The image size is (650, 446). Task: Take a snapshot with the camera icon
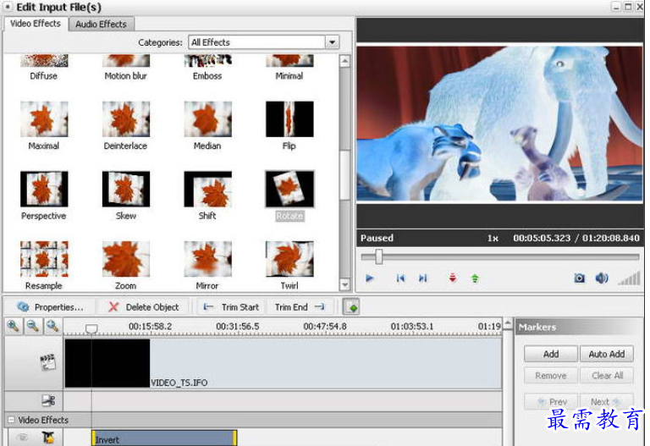click(x=580, y=278)
